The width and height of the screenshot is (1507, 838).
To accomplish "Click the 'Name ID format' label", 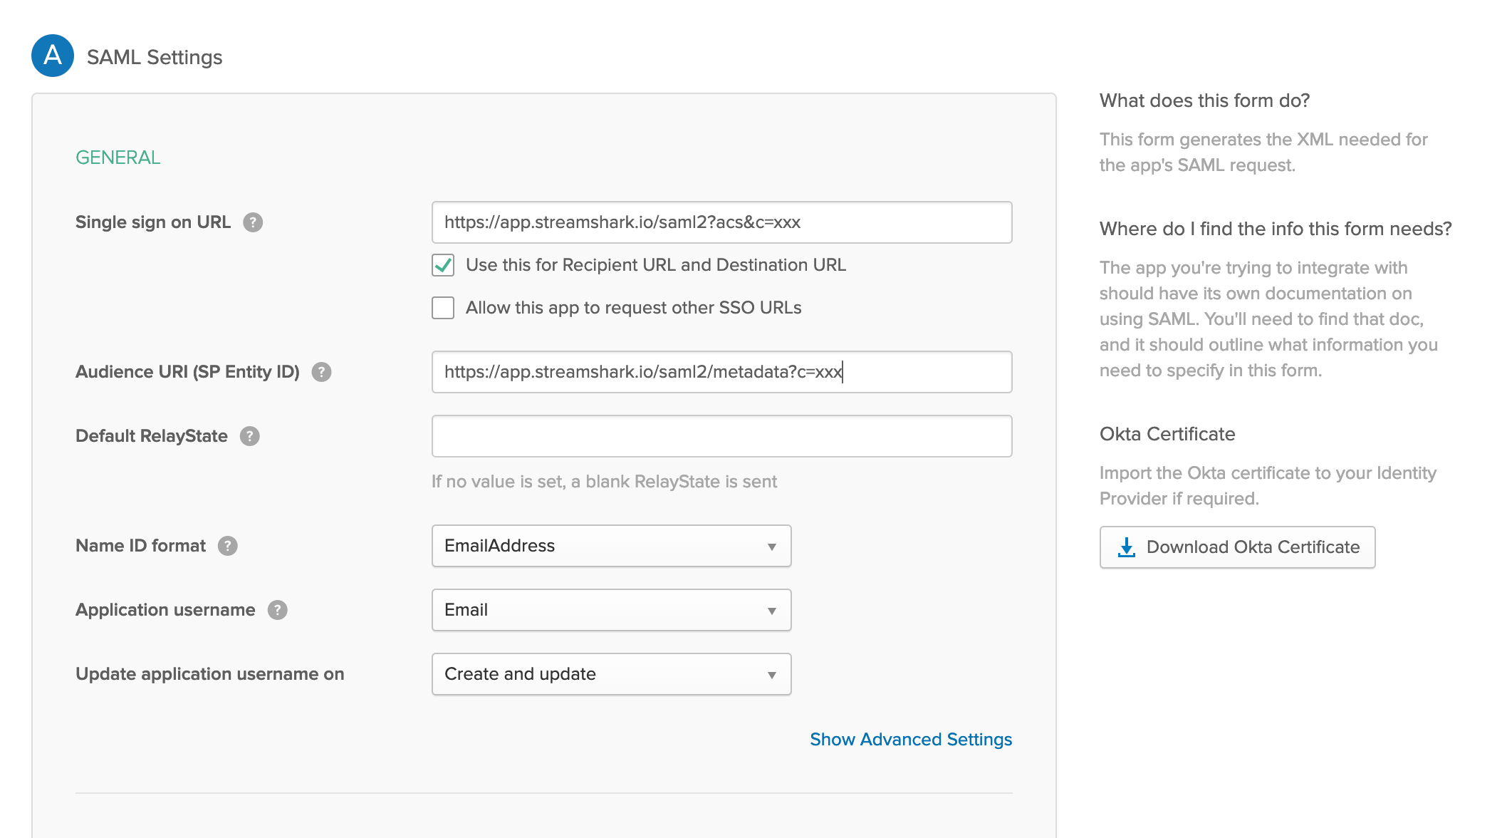I will pos(140,546).
